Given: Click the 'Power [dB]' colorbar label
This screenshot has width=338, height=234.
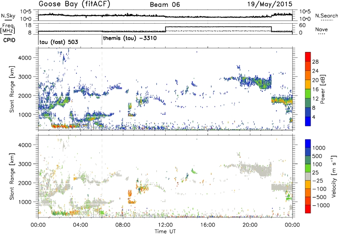Looking at the screenshot, I should coord(322,89).
